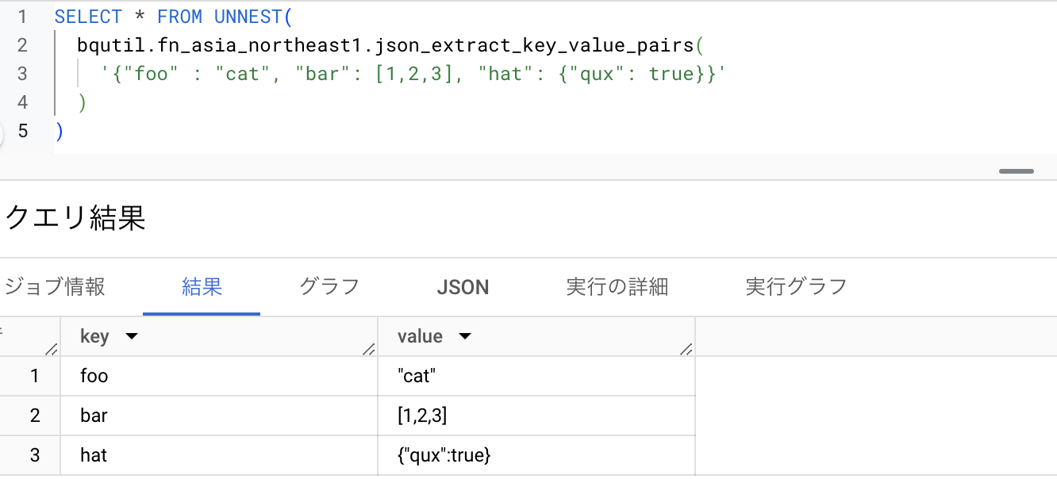
Task: Select the foo cell in key column
Action: 94,376
